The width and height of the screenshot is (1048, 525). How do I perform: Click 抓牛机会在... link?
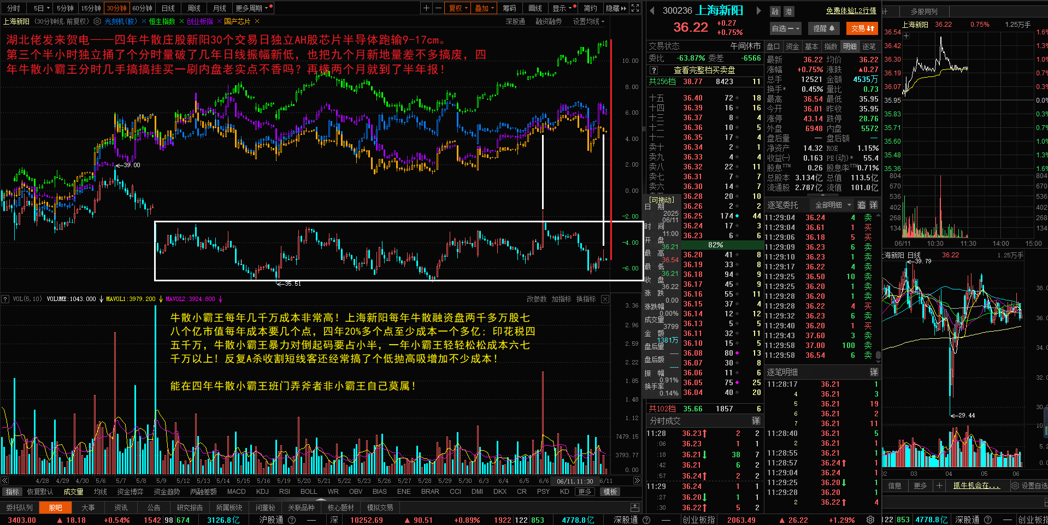click(x=976, y=486)
